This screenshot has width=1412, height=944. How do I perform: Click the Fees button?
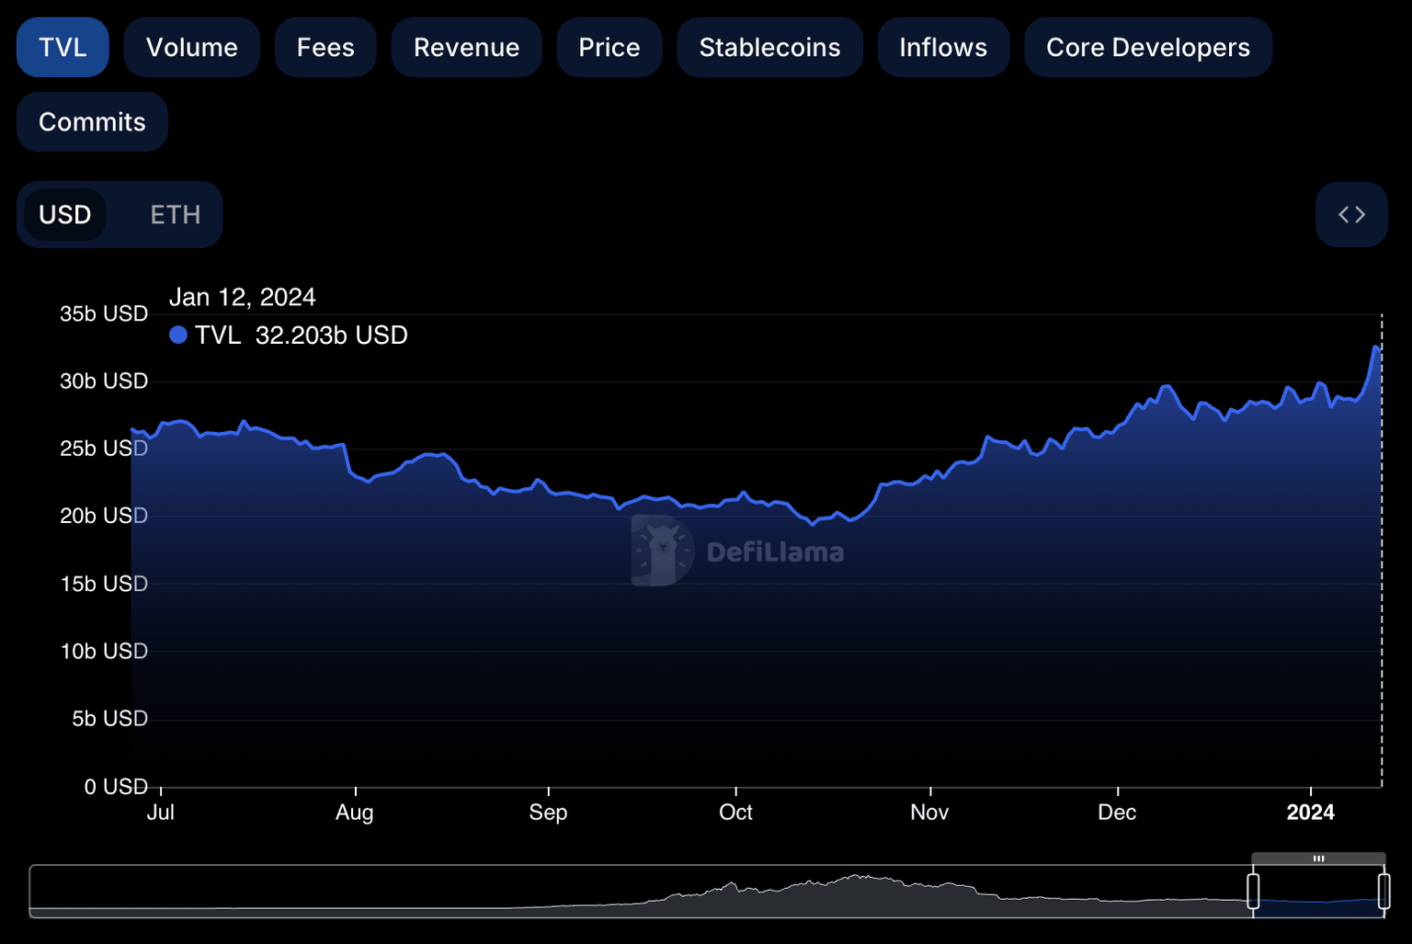click(325, 47)
